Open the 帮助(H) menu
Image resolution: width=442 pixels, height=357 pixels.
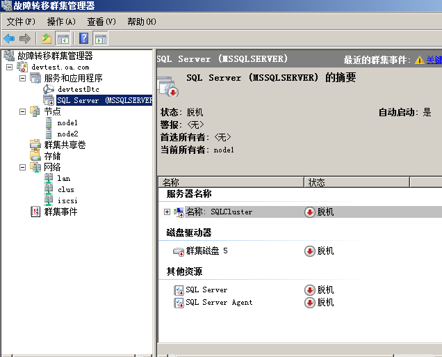(x=142, y=22)
